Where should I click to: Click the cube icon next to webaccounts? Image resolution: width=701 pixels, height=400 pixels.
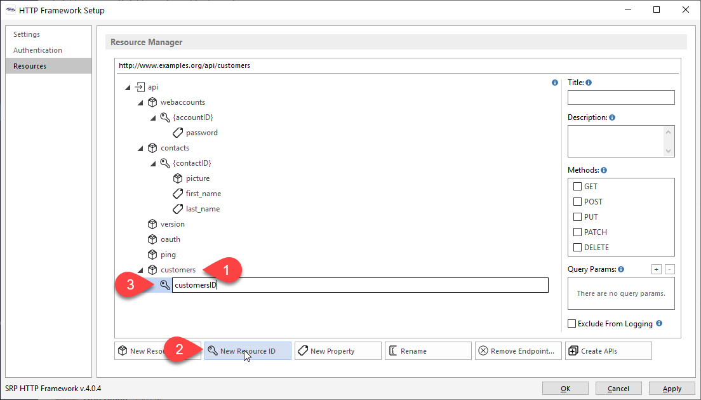[x=152, y=102]
